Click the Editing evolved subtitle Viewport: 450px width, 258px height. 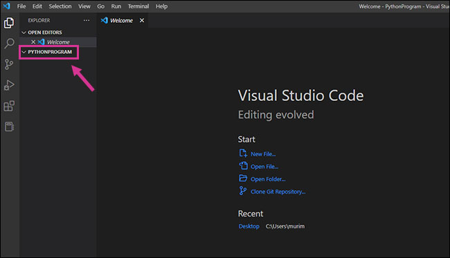[x=276, y=115]
